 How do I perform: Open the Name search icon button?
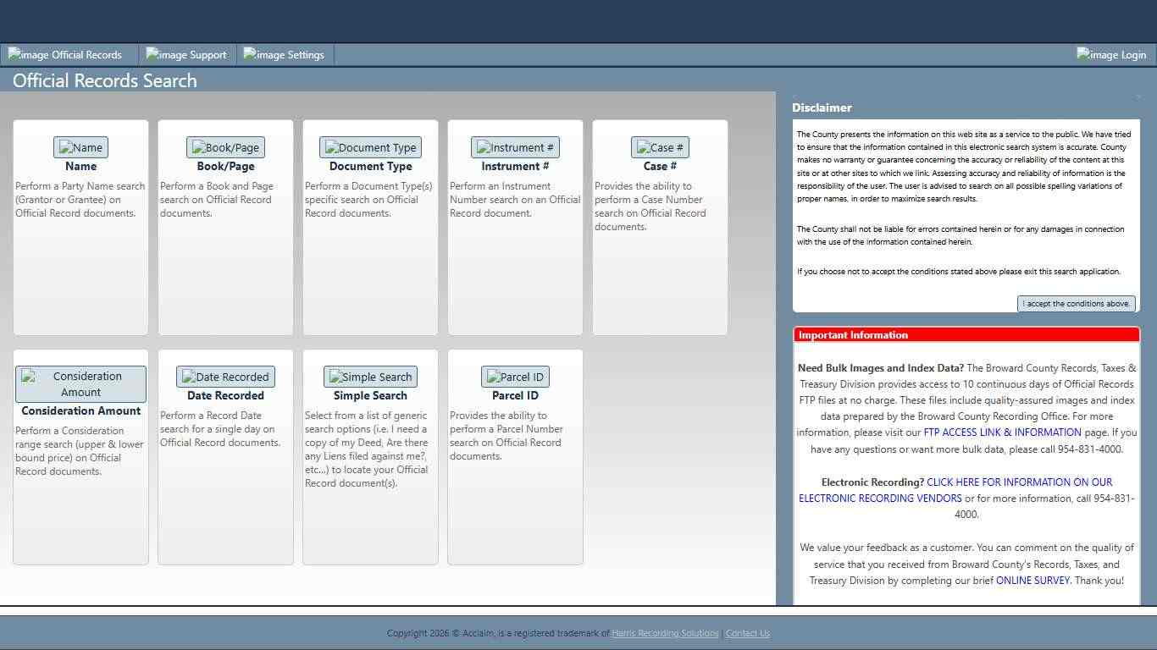[x=80, y=147]
